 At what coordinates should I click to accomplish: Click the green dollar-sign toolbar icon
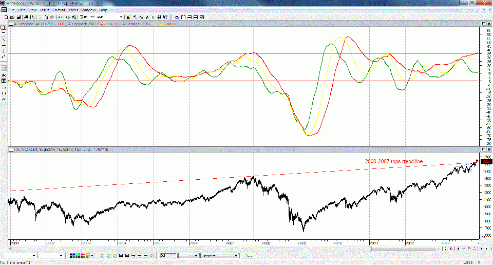point(153,17)
